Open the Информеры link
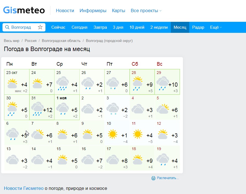This screenshot has height=194, width=246. [x=93, y=10]
